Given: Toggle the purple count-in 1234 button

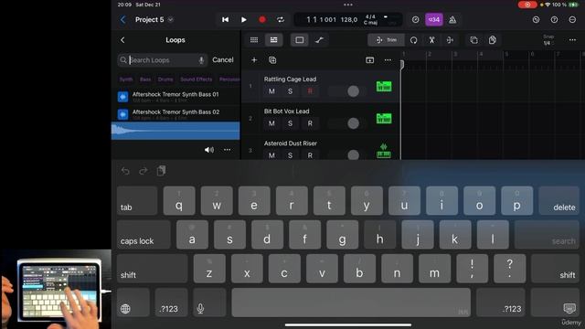Looking at the screenshot, I should click(434, 20).
